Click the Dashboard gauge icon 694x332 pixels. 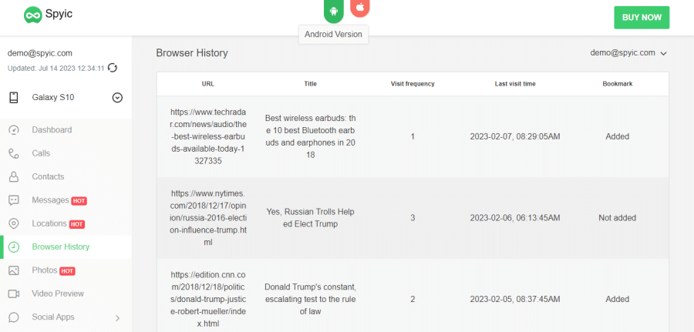[x=14, y=130]
